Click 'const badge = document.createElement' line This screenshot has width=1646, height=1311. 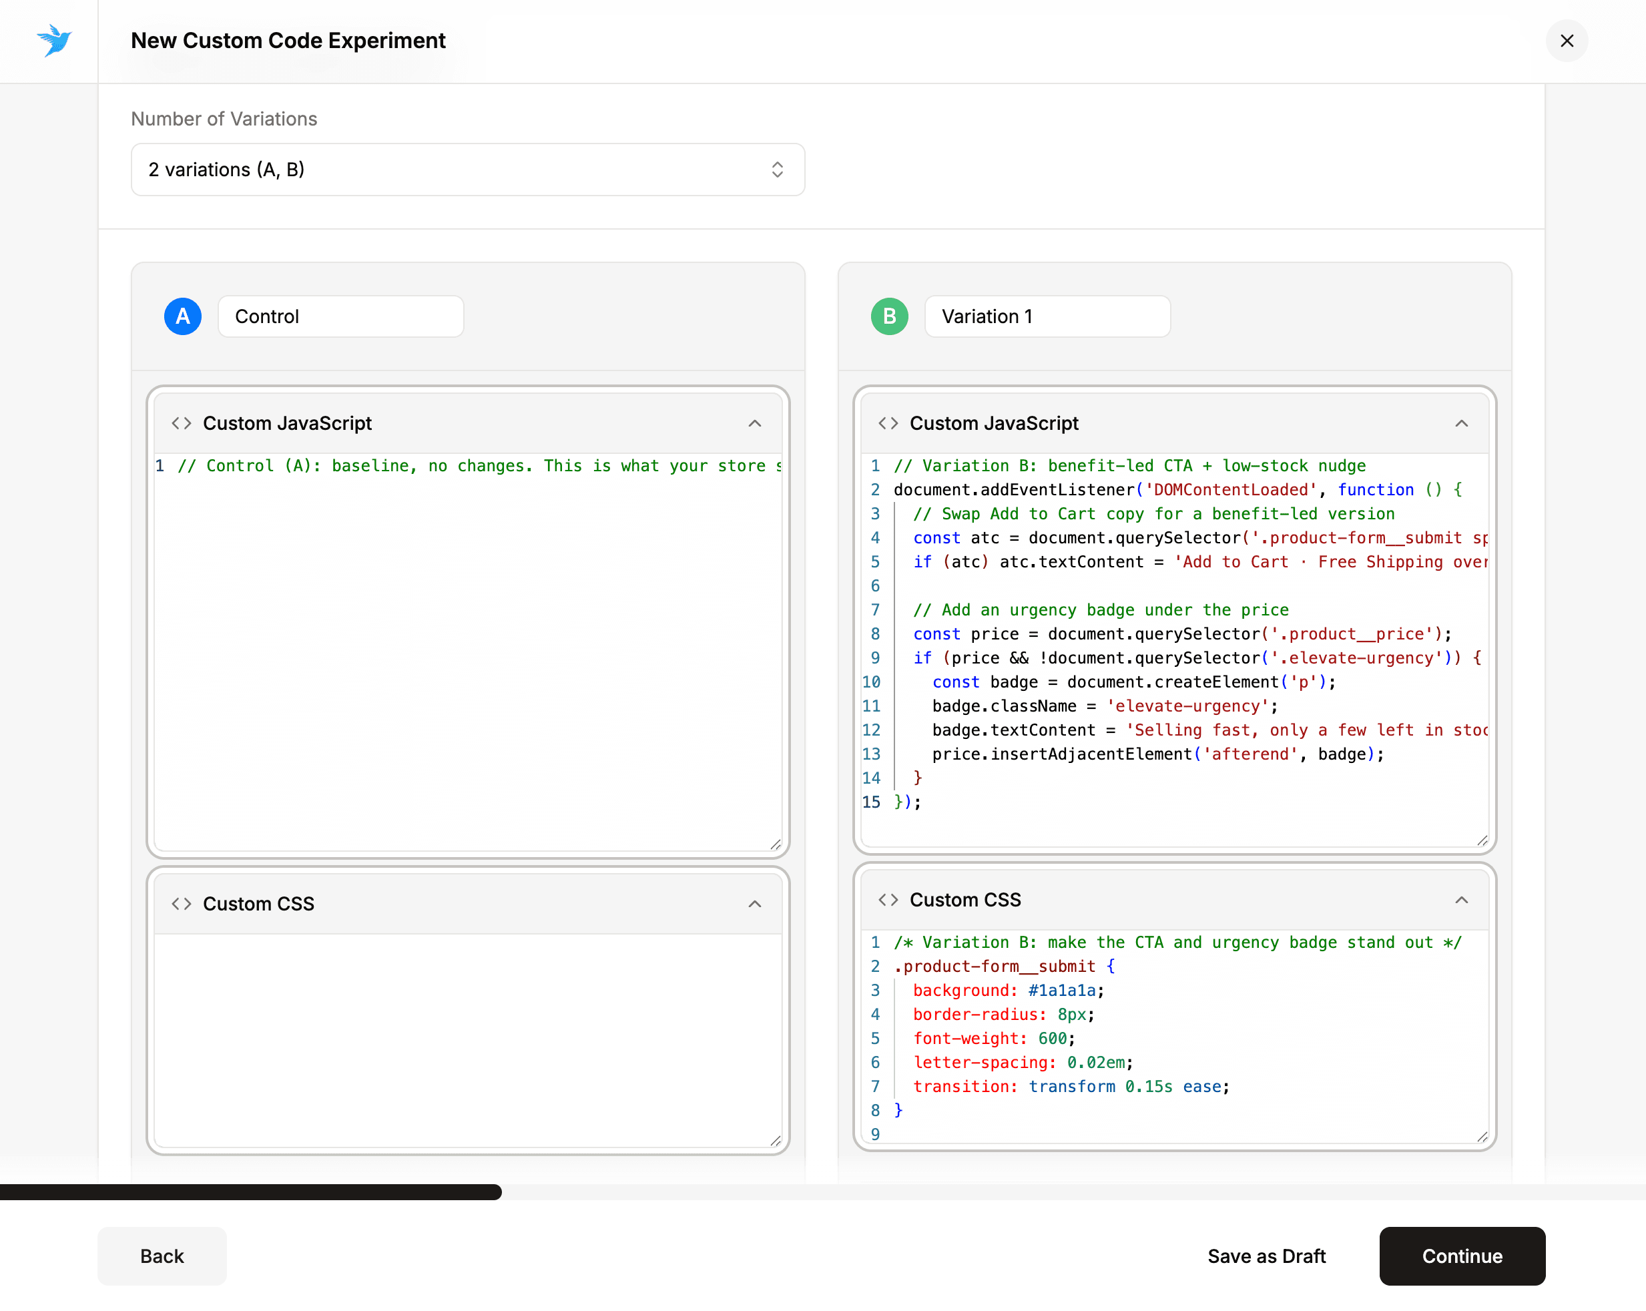tap(1134, 682)
